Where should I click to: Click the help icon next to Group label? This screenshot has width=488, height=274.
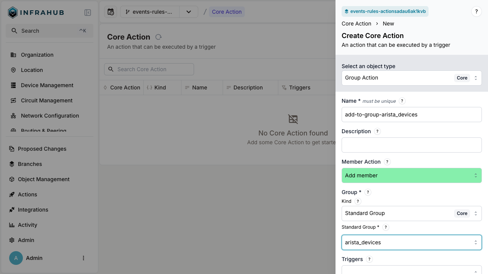coord(368,192)
